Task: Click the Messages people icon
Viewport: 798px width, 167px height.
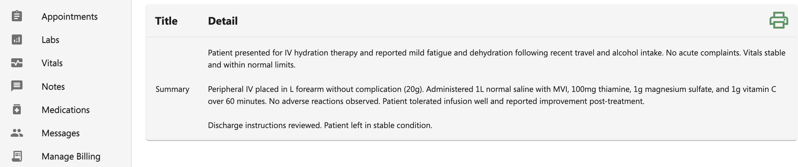Action: (x=17, y=133)
